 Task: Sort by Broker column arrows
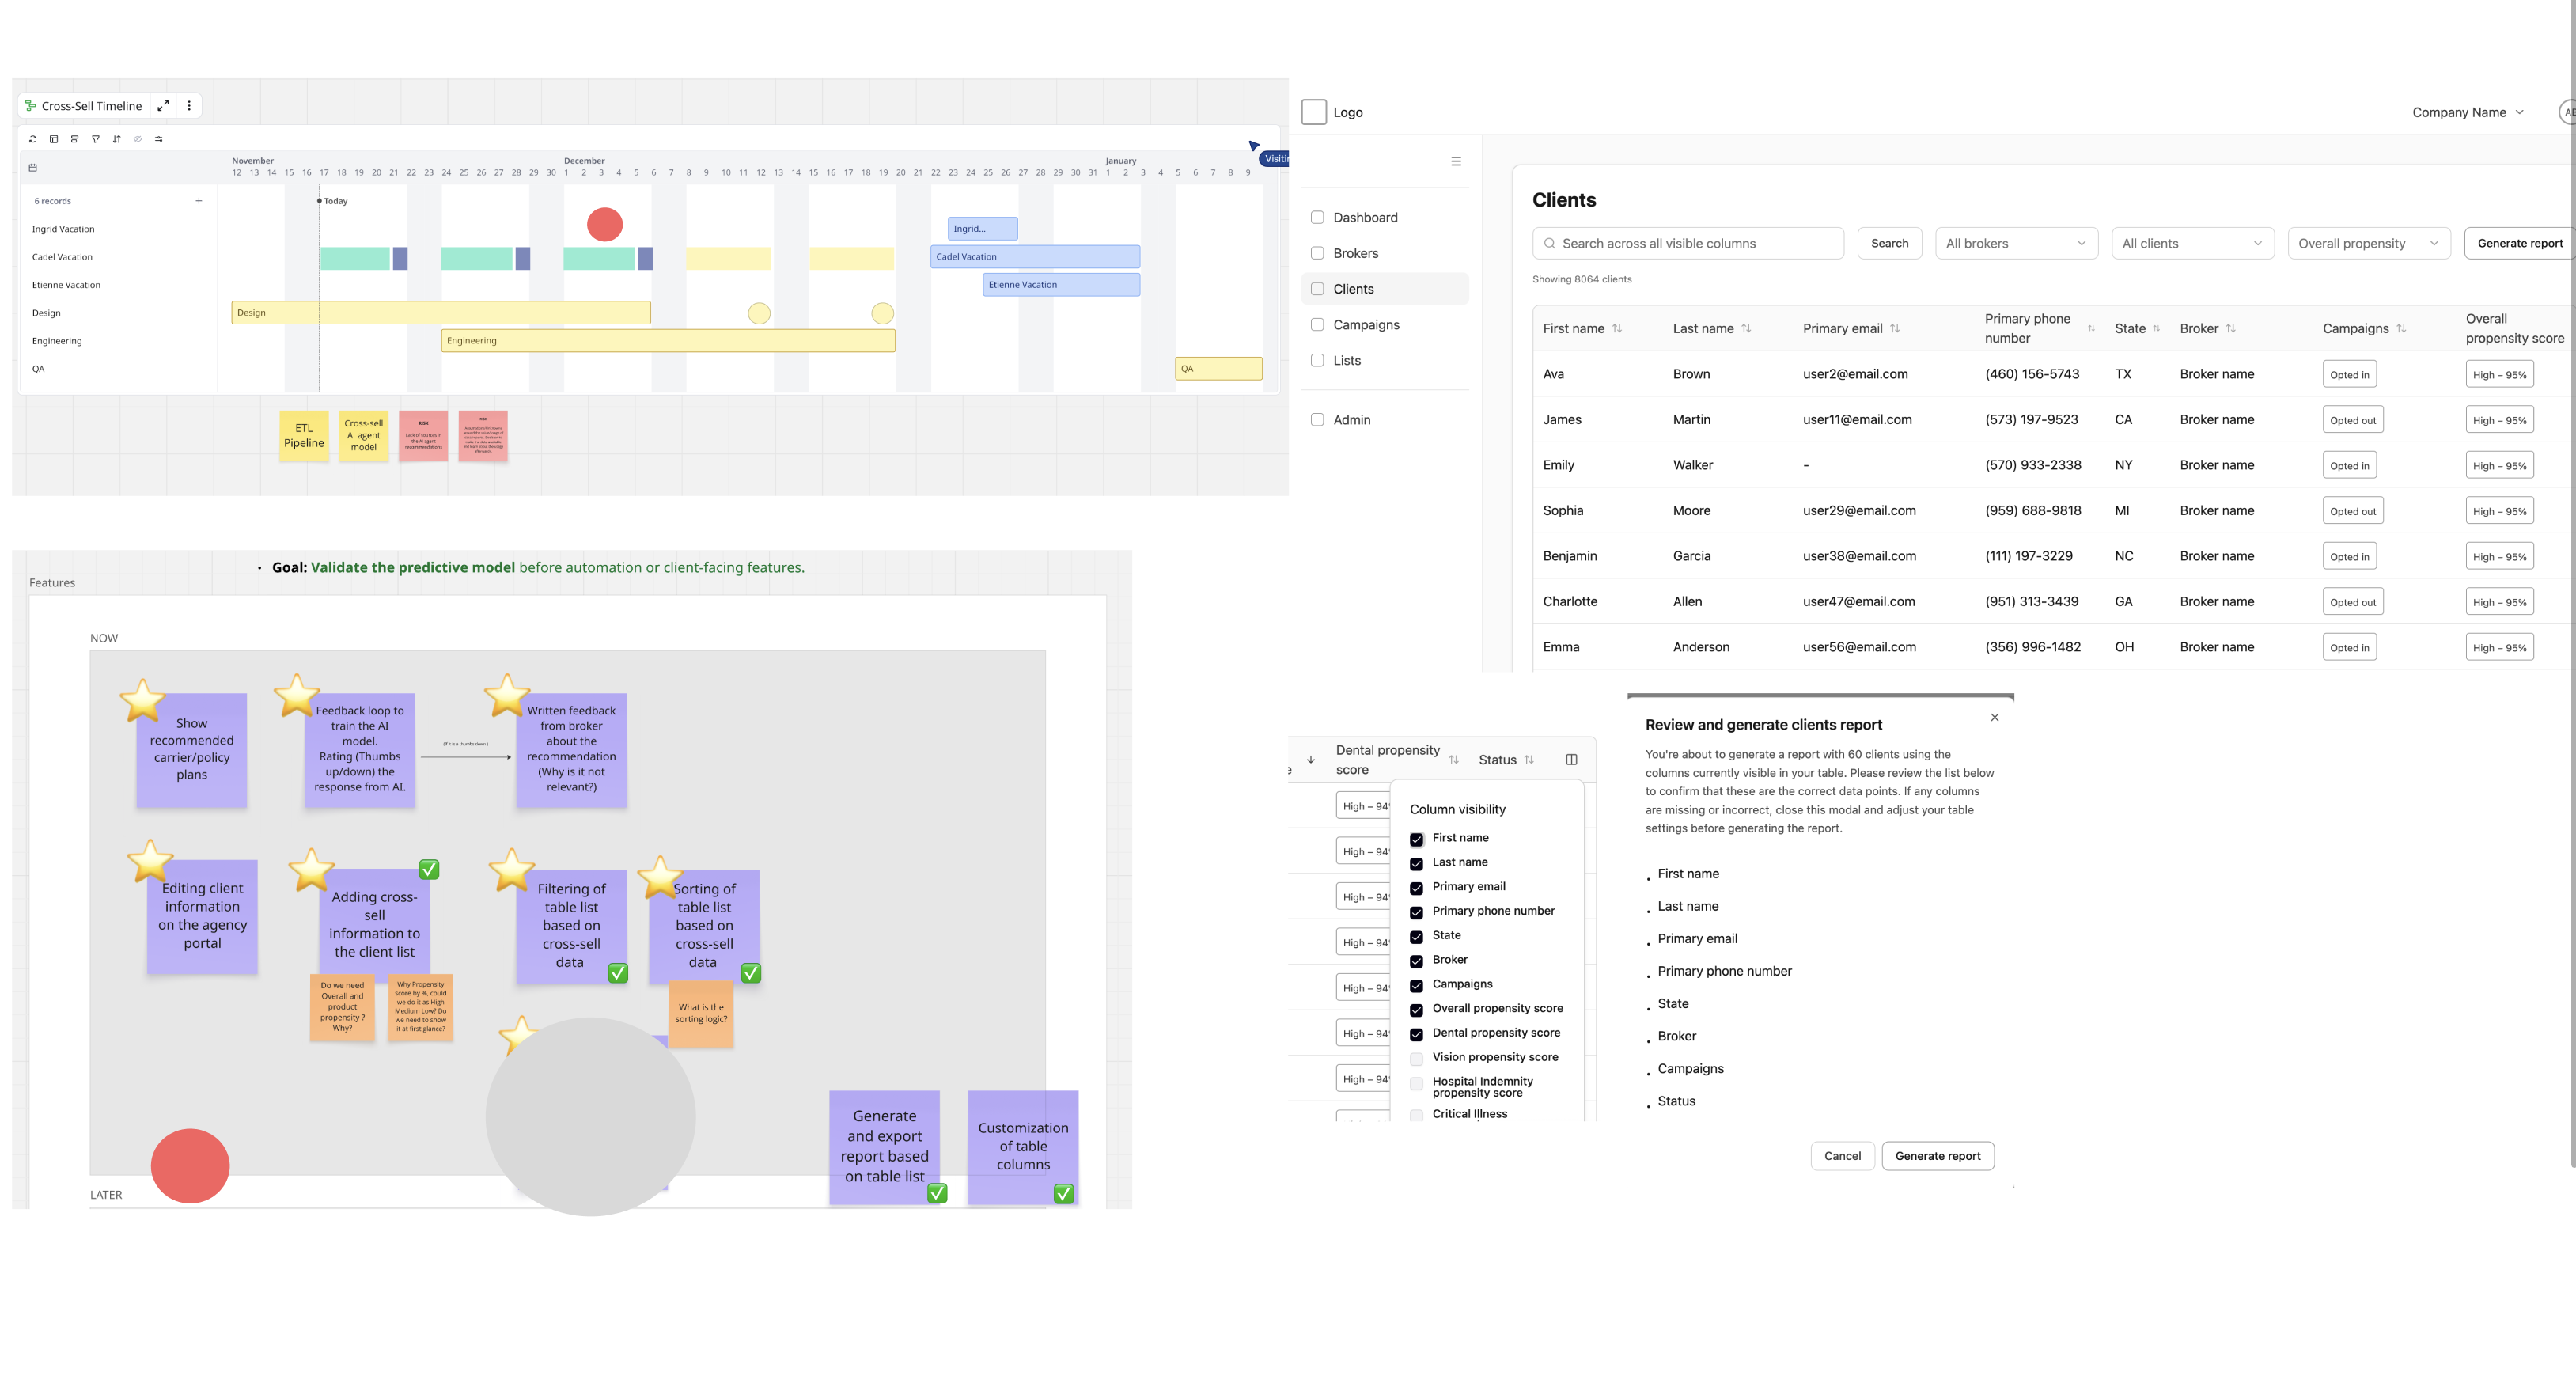click(x=2231, y=328)
